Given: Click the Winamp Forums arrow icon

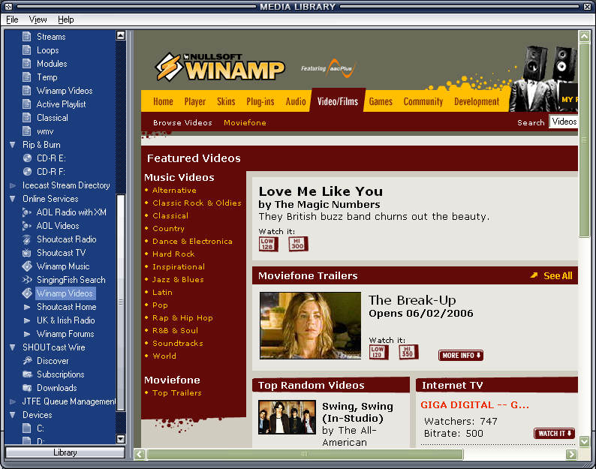Looking at the screenshot, I should click(27, 334).
